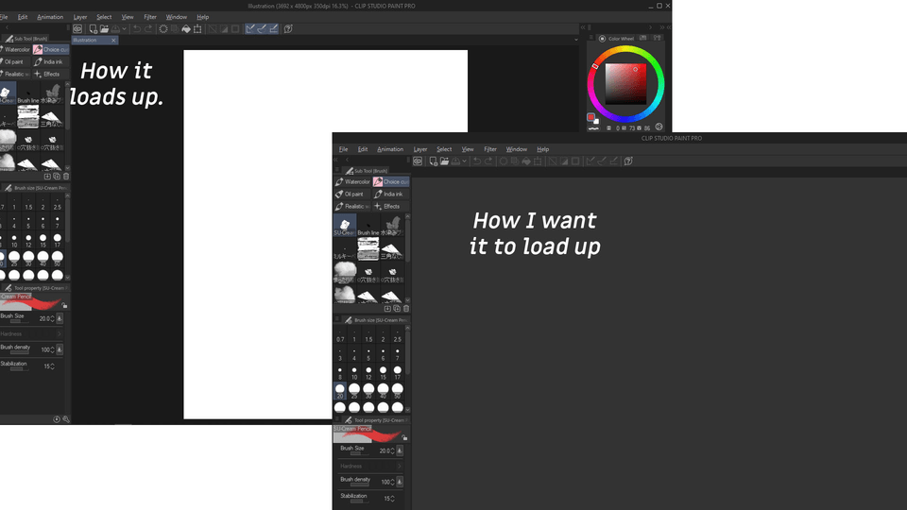This screenshot has width=907, height=510.
Task: Pick a color in the Color Wheel square
Action: [622, 84]
